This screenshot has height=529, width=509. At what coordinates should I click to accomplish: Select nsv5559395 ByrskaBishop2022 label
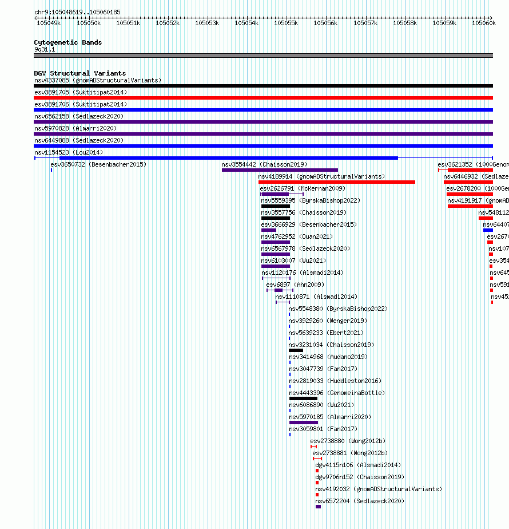point(311,200)
